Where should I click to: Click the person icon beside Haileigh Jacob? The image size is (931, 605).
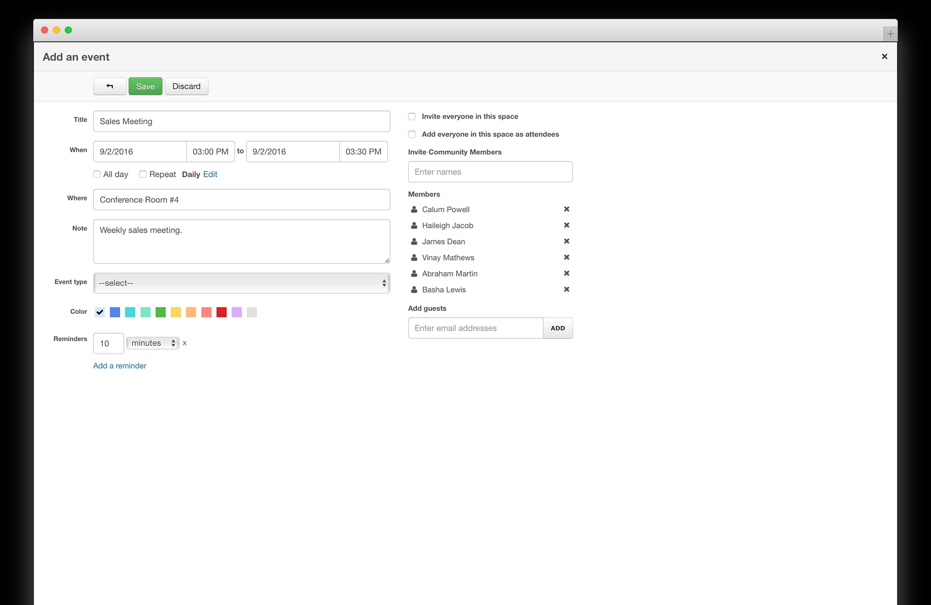click(413, 225)
